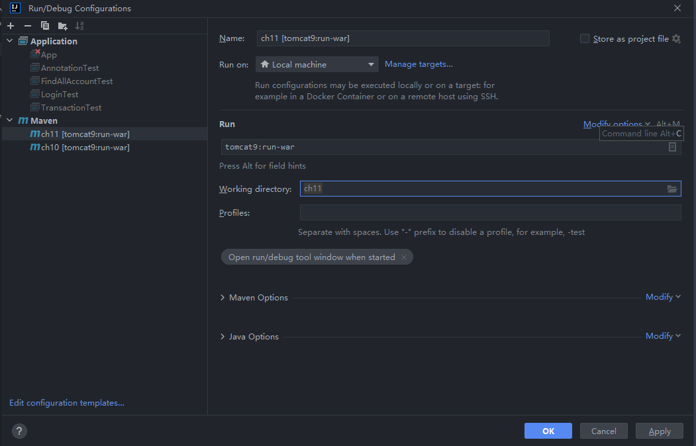Screen dimensions: 696x446
Task: Collapse the Application tree node
Action: point(10,41)
